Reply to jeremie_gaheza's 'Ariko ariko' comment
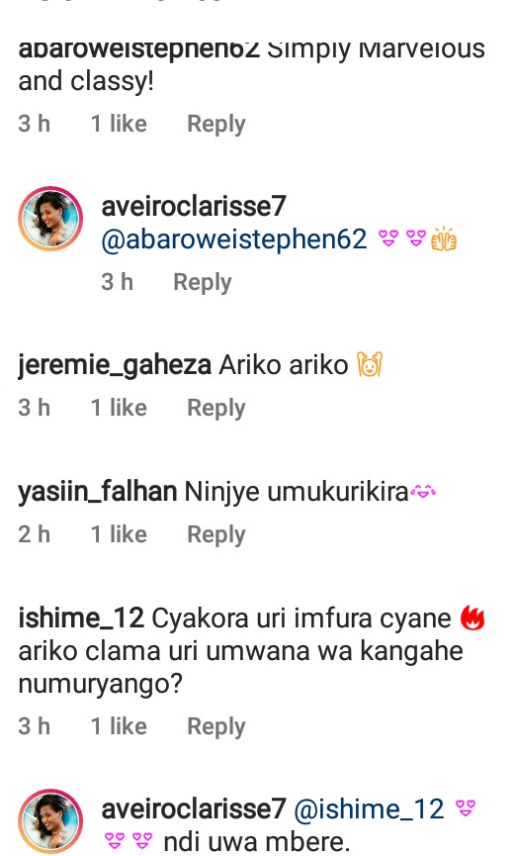The image size is (515, 856). click(x=216, y=408)
